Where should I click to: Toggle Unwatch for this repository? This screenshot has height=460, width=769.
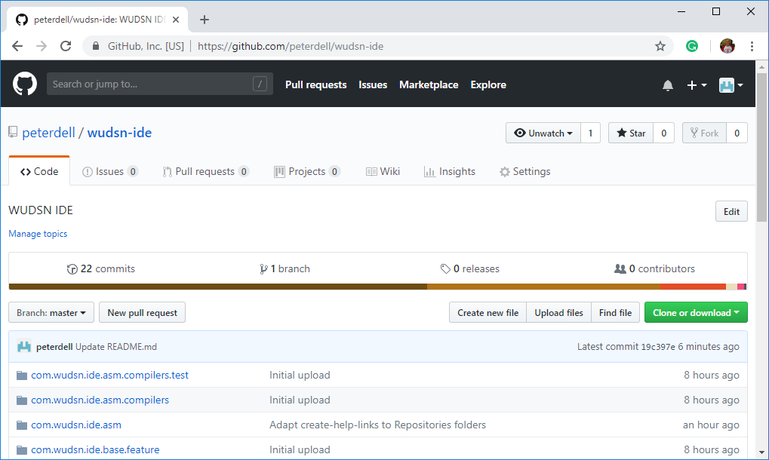point(543,133)
